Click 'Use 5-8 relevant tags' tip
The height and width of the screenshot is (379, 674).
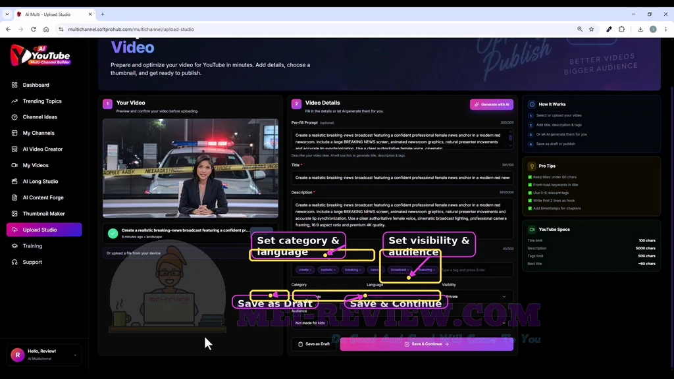(551, 193)
